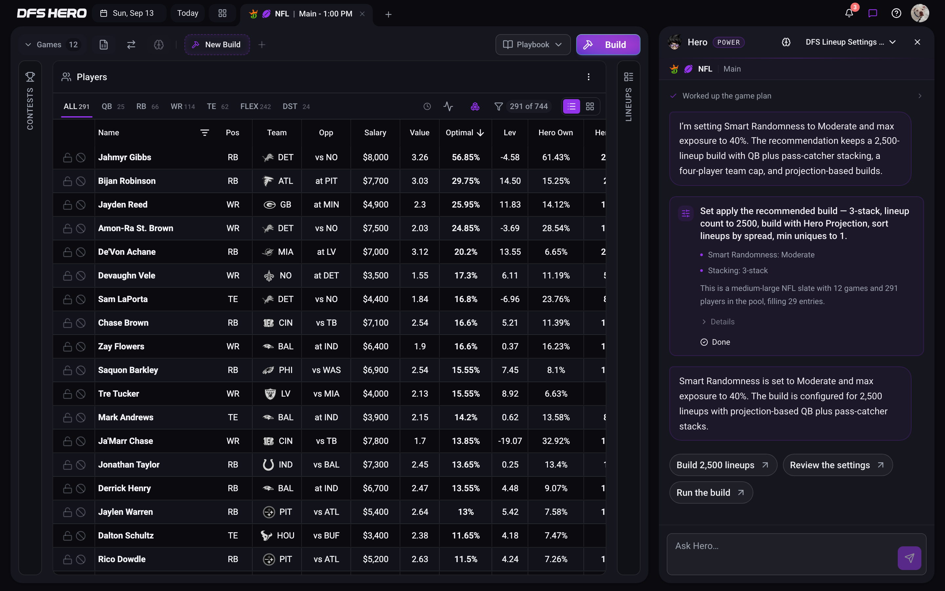Add a new build with plus icon

tap(262, 45)
